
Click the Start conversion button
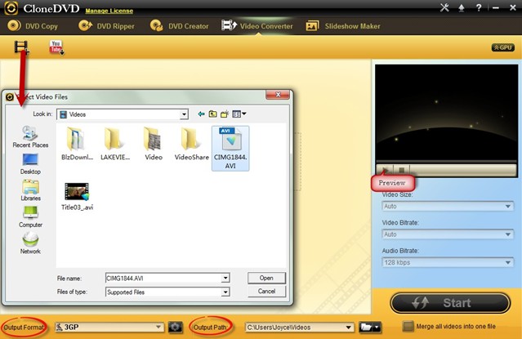tap(450, 303)
